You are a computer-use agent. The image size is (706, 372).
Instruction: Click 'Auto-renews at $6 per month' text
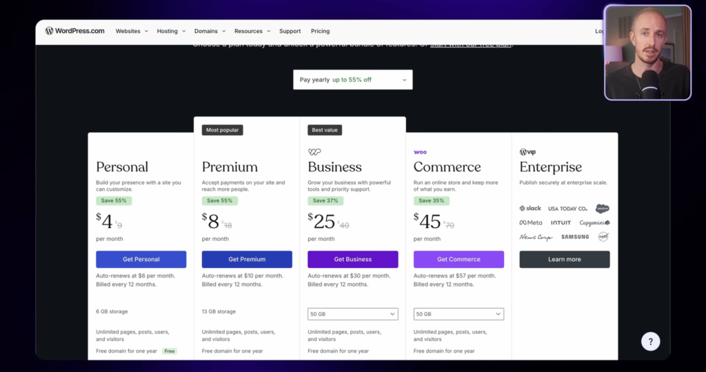[136, 276]
